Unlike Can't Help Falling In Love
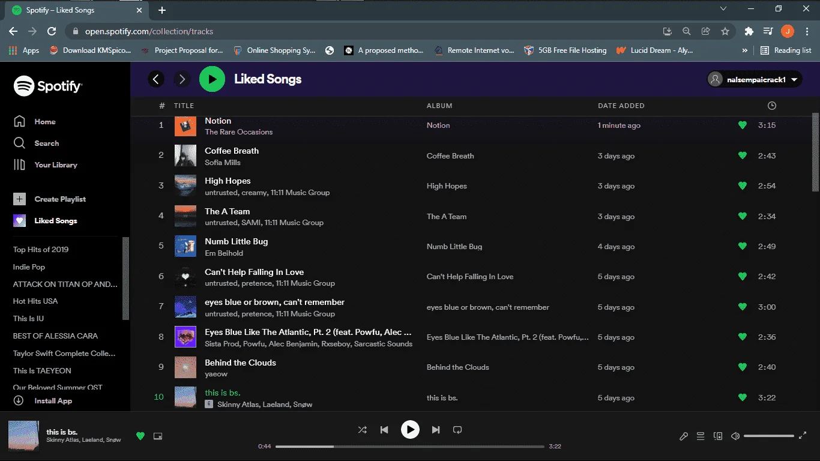Viewport: 820px width, 461px height. 743,277
